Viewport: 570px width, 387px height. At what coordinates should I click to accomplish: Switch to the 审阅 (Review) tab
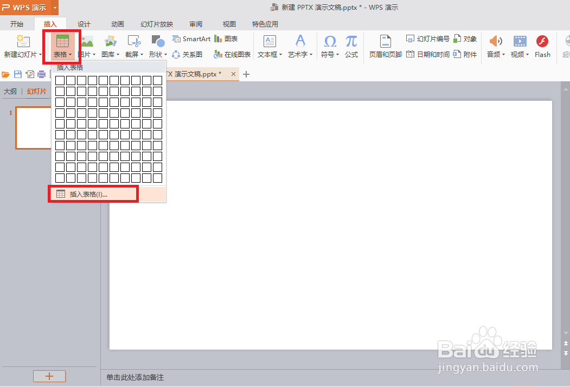coord(196,24)
